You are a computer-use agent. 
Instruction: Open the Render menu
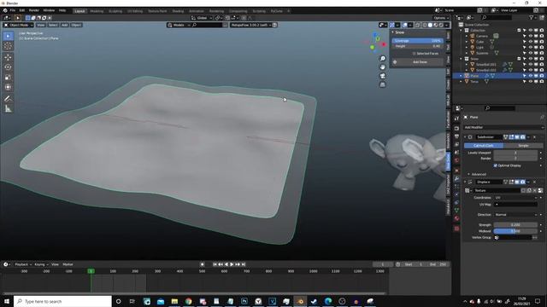[34, 11]
